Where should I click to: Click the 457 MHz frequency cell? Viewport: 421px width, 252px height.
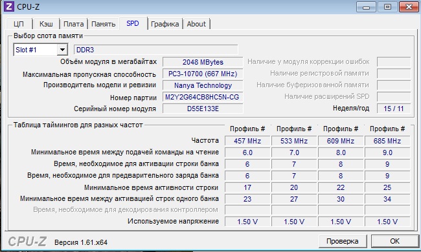click(247, 141)
